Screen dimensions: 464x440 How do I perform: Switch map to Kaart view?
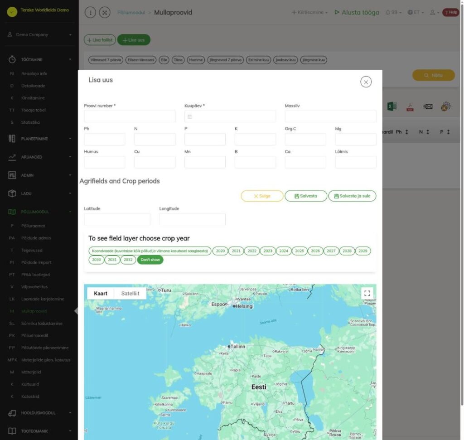click(x=101, y=293)
